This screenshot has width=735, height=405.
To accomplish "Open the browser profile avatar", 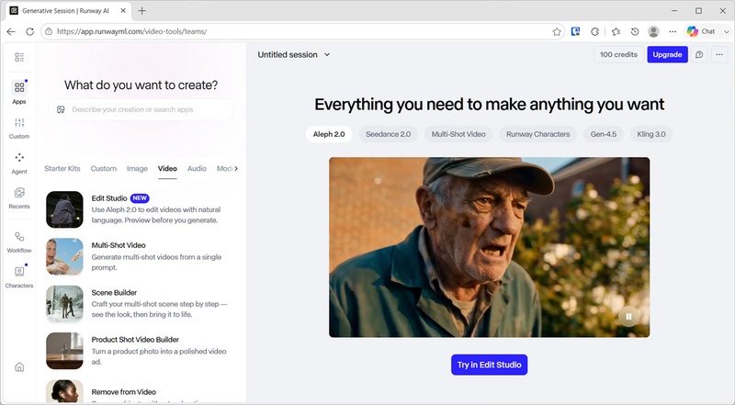I will [653, 31].
